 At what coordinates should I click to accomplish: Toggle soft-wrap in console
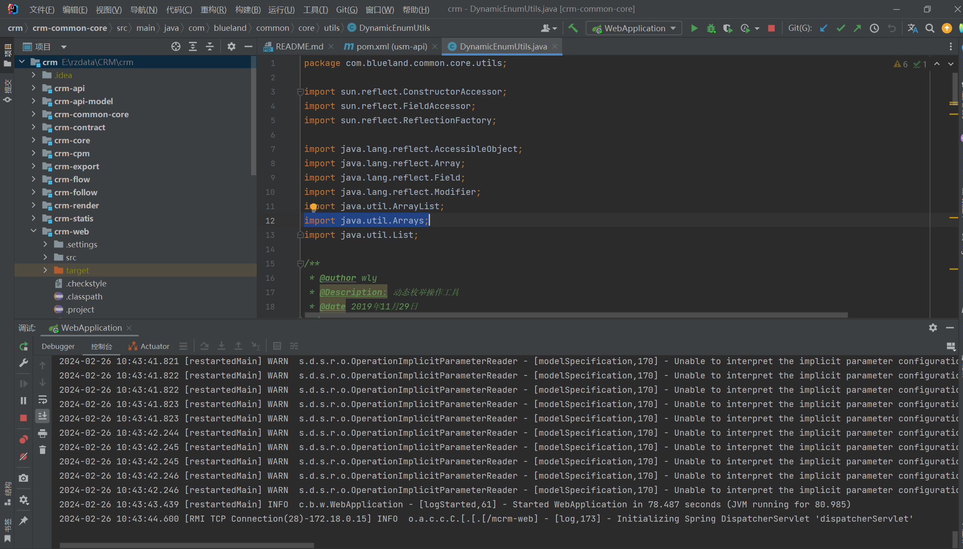pos(43,399)
